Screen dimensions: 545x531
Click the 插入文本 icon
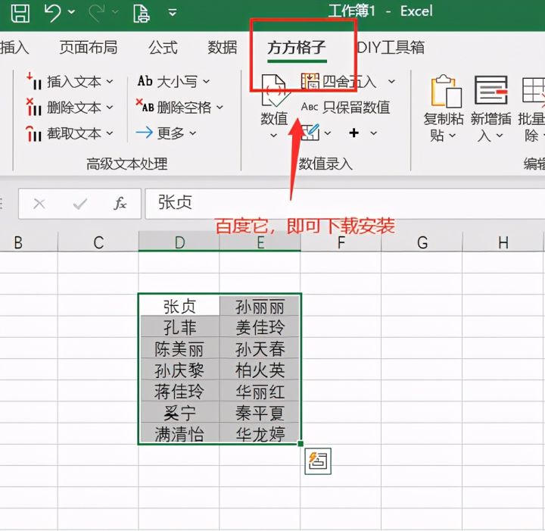point(34,81)
